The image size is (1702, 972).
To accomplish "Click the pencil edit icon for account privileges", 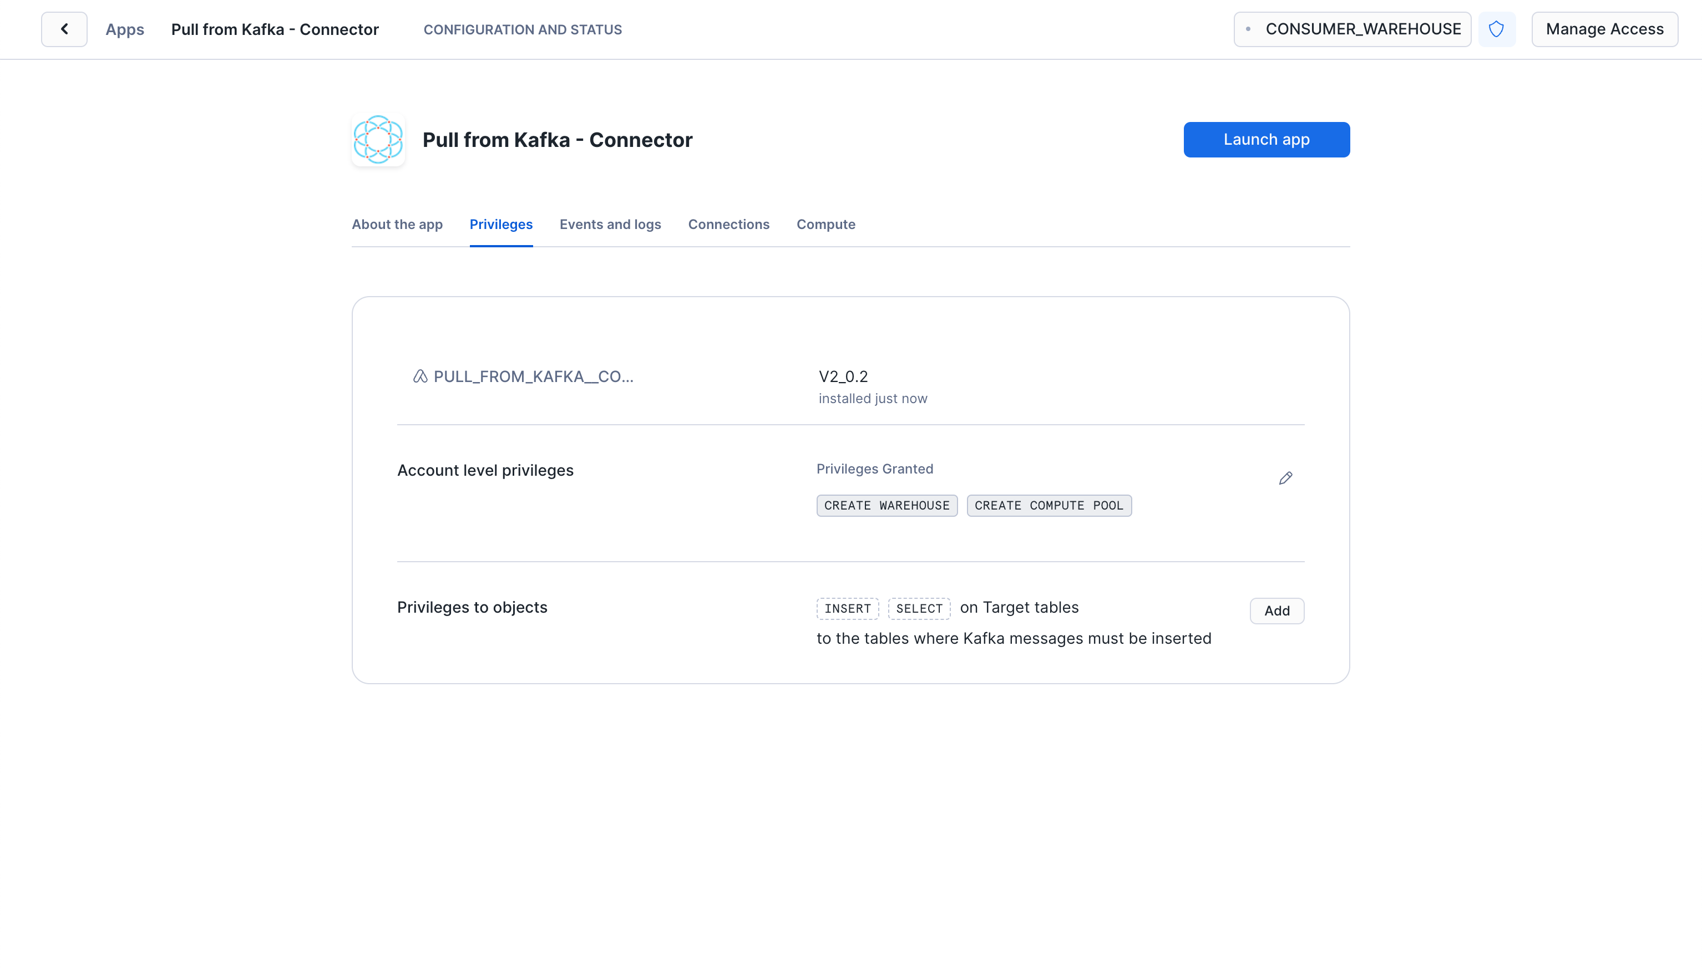I will pos(1285,478).
